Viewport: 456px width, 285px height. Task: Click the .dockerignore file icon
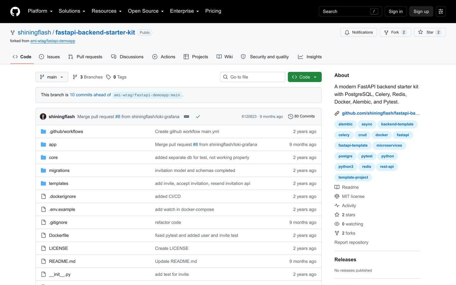pyautogui.click(x=43, y=196)
